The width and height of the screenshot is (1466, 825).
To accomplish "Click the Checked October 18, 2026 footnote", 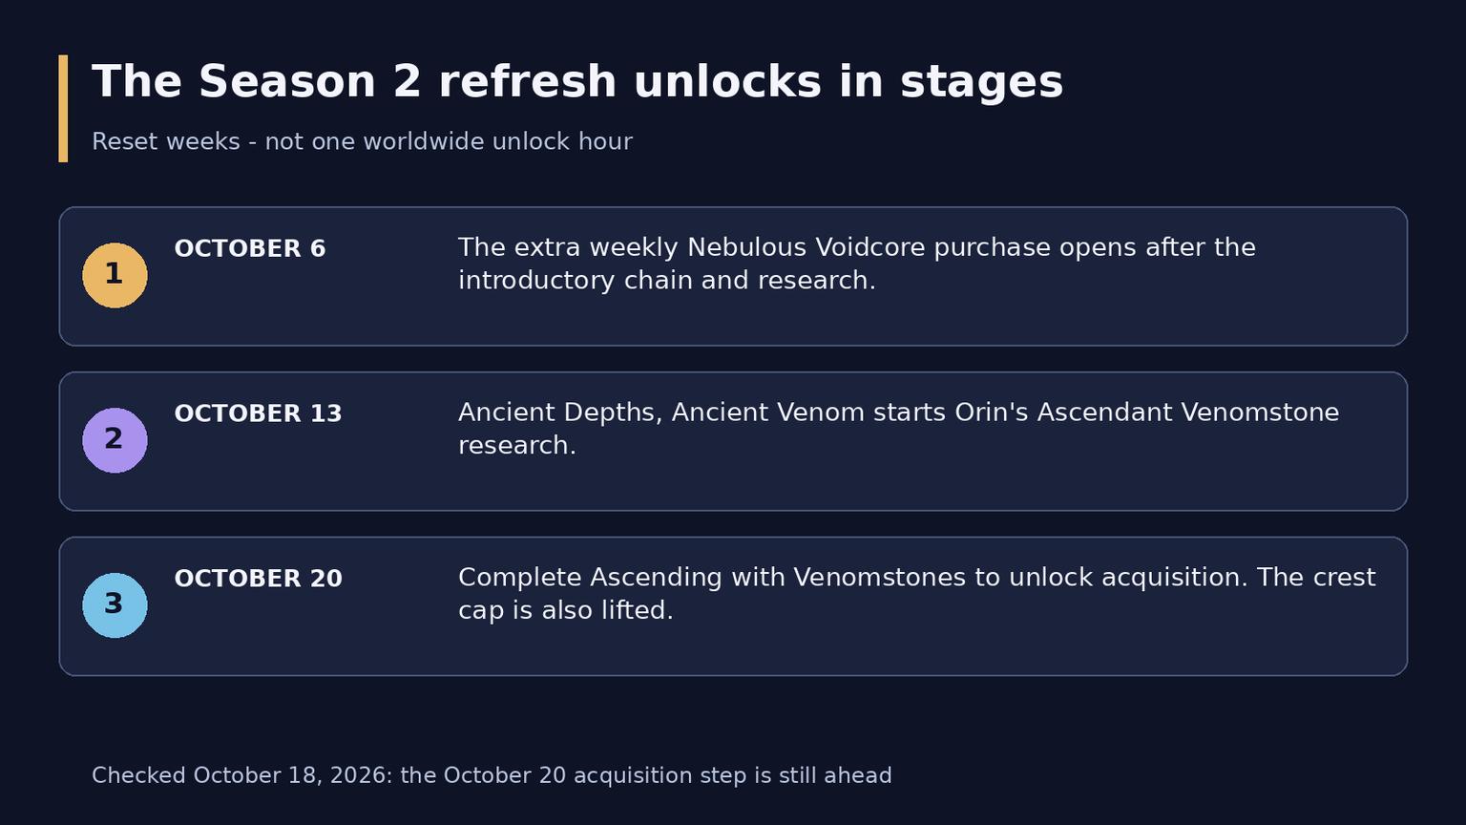I will click(492, 775).
